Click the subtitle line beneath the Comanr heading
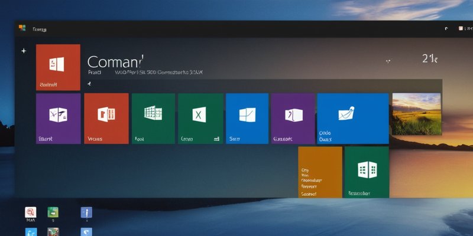The width and height of the screenshot is (473, 236). pos(145,73)
